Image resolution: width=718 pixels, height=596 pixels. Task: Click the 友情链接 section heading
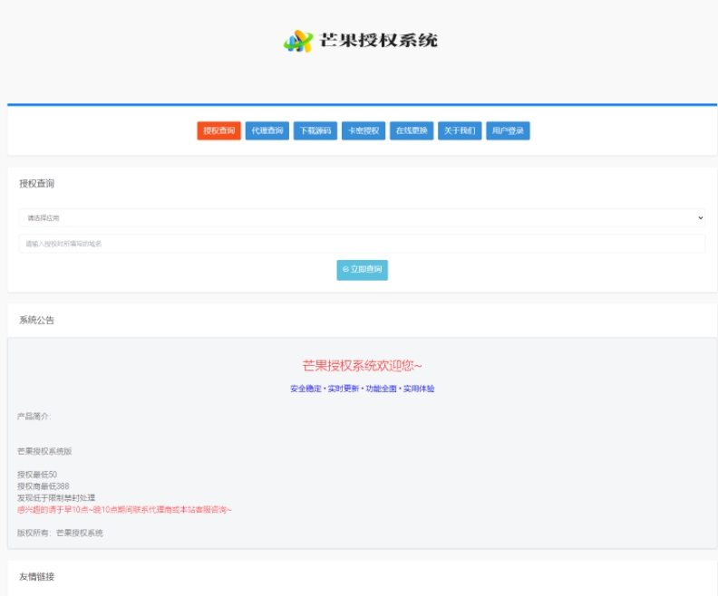point(36,577)
